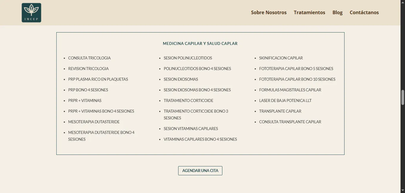Click the Mesoterapia Dutasteride entry
The height and width of the screenshot is (193, 405).
point(94,122)
